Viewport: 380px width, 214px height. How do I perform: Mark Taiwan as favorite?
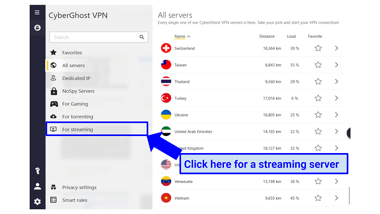tap(318, 65)
